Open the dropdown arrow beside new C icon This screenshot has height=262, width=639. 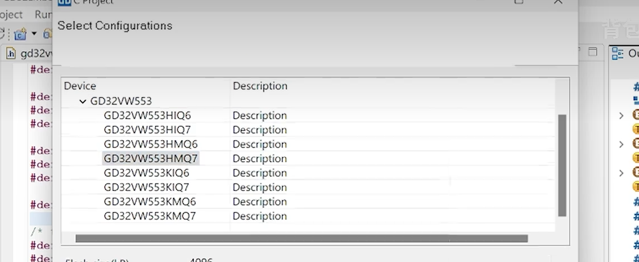(34, 34)
